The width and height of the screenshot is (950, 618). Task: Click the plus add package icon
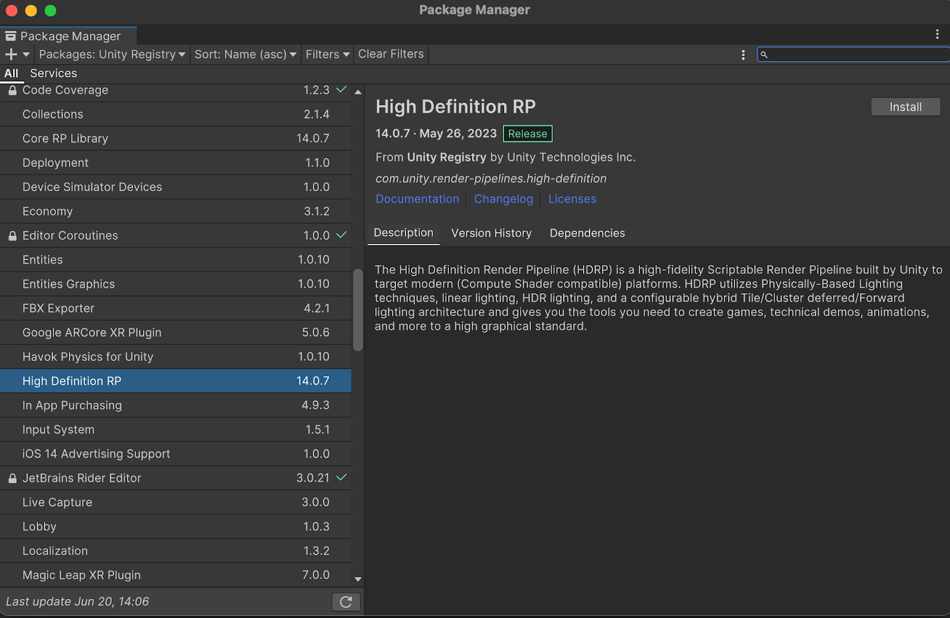click(x=11, y=55)
